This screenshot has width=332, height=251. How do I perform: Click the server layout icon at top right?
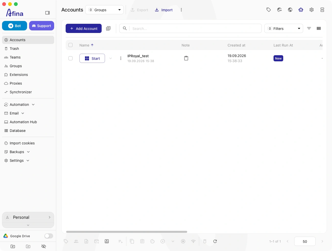[x=322, y=10]
